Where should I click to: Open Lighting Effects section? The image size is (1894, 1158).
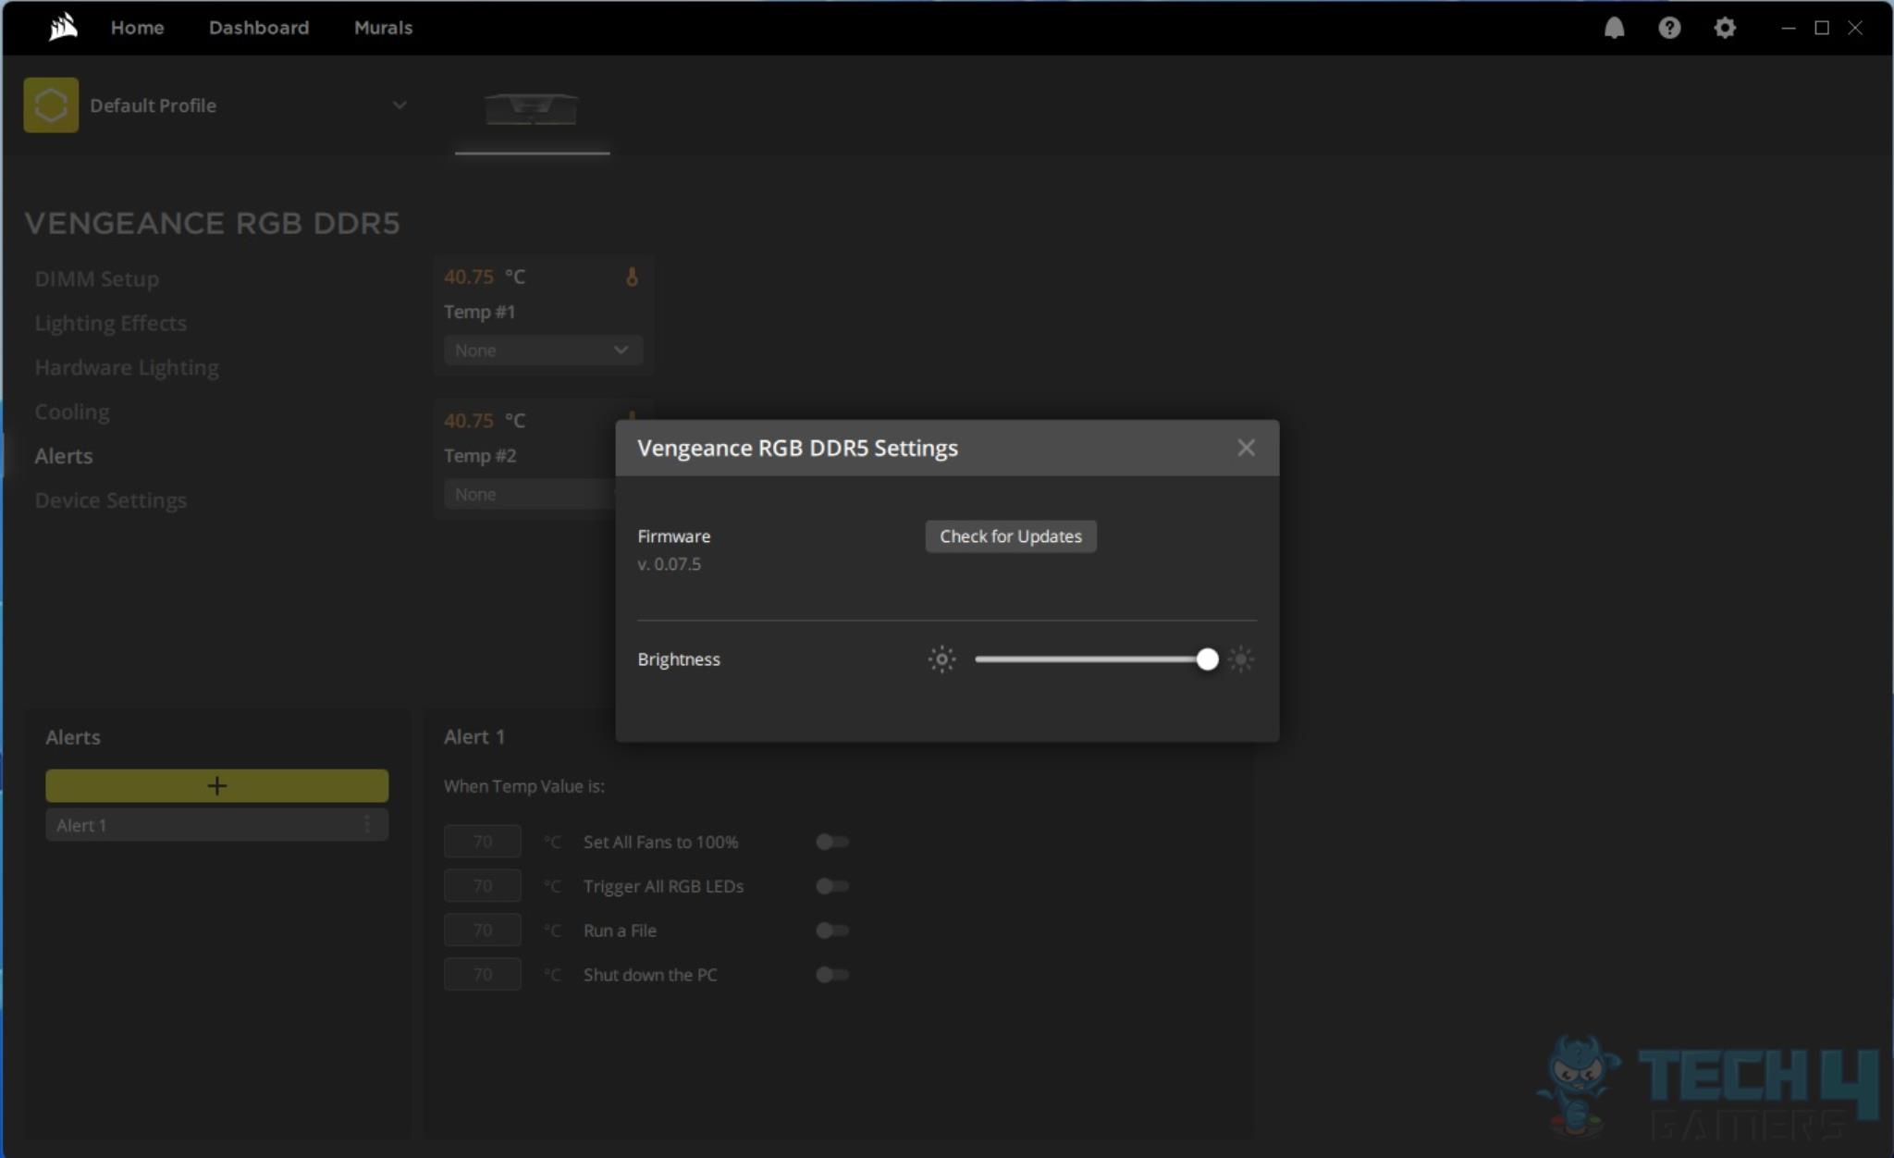pyautogui.click(x=111, y=323)
